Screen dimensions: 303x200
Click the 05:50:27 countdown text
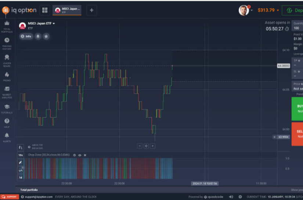pos(274,29)
